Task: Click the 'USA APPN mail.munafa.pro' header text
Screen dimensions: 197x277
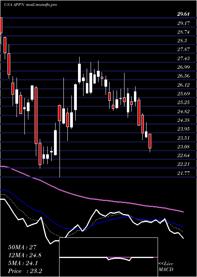Action: point(30,5)
